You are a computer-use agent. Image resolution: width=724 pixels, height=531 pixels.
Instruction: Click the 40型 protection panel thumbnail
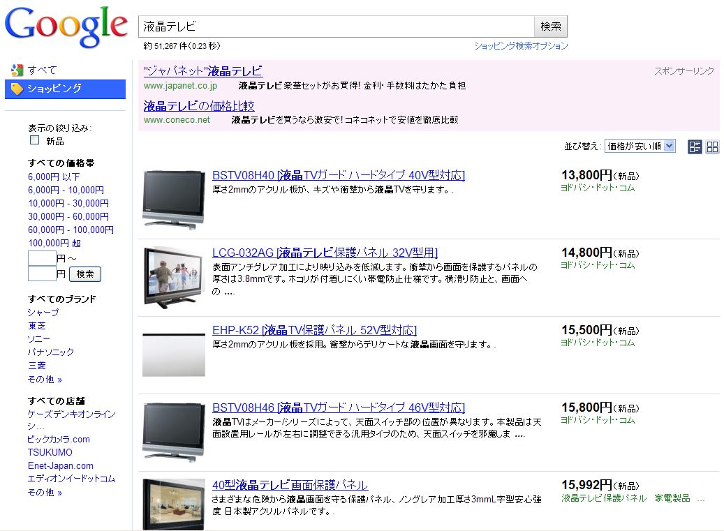click(x=174, y=504)
